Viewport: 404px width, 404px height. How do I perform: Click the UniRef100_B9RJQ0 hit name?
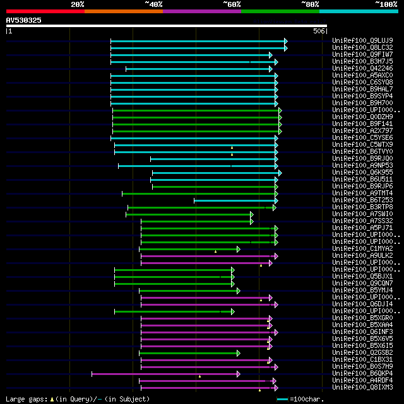(x=362, y=158)
